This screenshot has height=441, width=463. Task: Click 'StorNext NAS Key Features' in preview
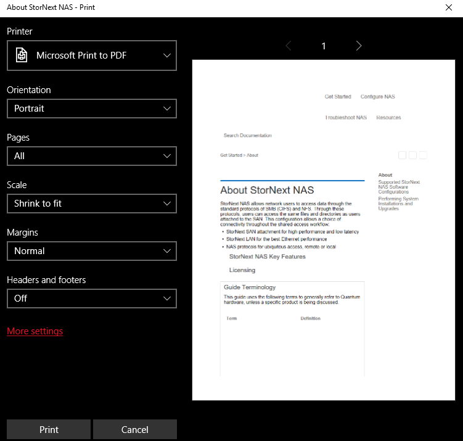point(267,257)
